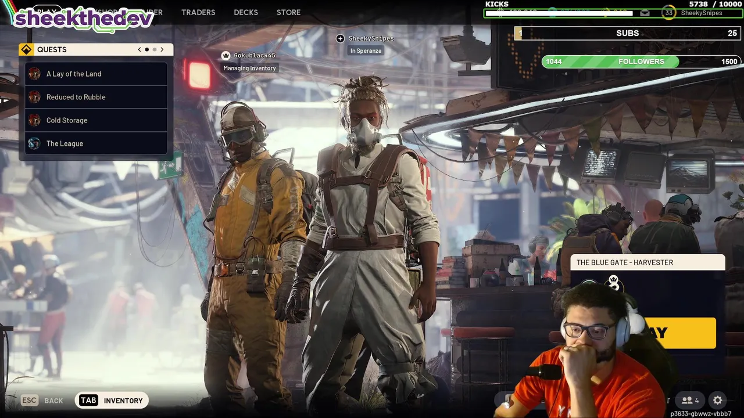Open the settings gear icon
The height and width of the screenshot is (418, 744).
[718, 400]
